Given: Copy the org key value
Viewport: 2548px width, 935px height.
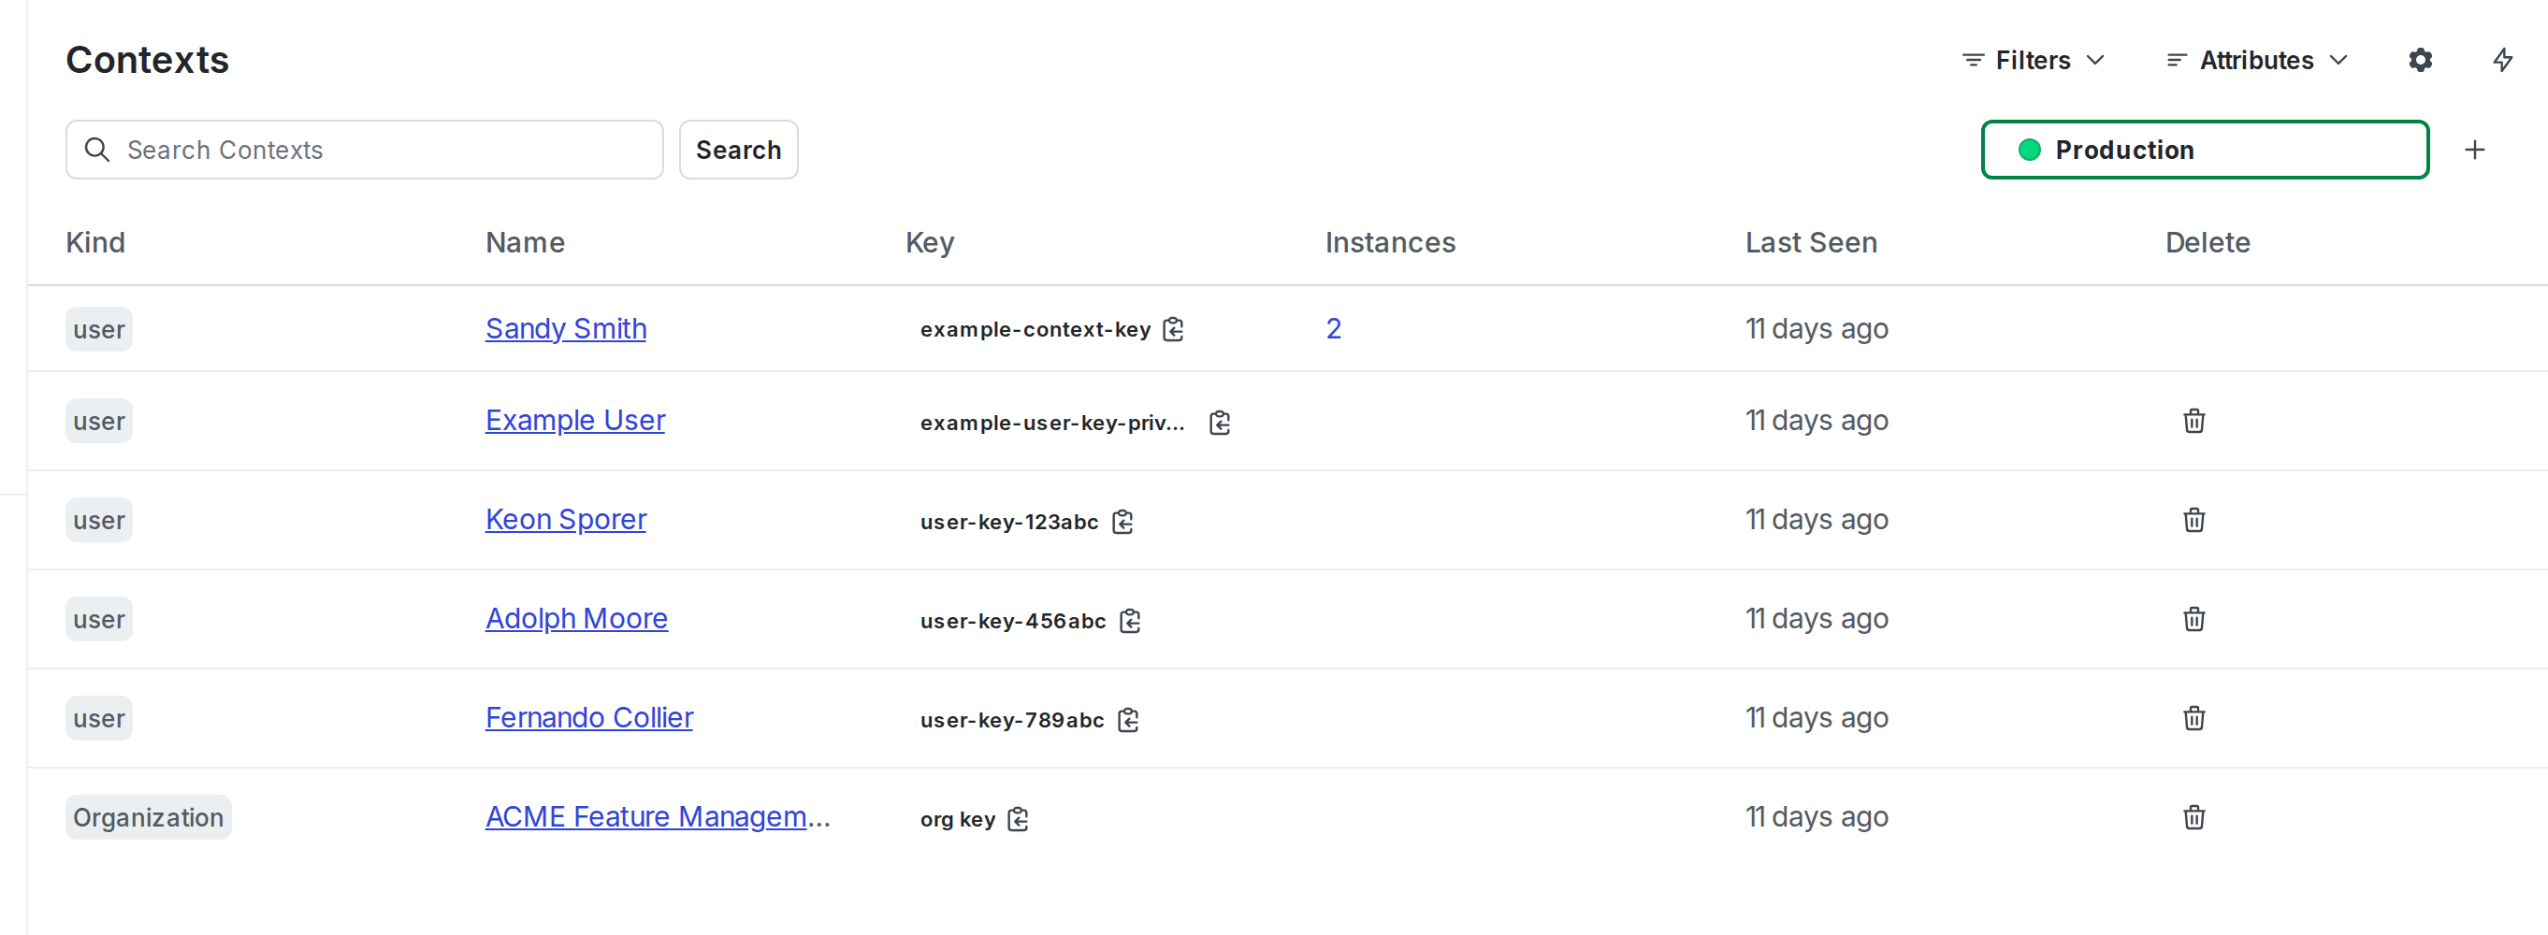Looking at the screenshot, I should tap(1018, 818).
